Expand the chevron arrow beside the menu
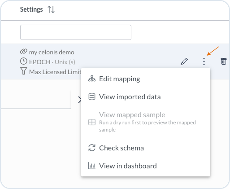230x189 pixels. [80, 100]
